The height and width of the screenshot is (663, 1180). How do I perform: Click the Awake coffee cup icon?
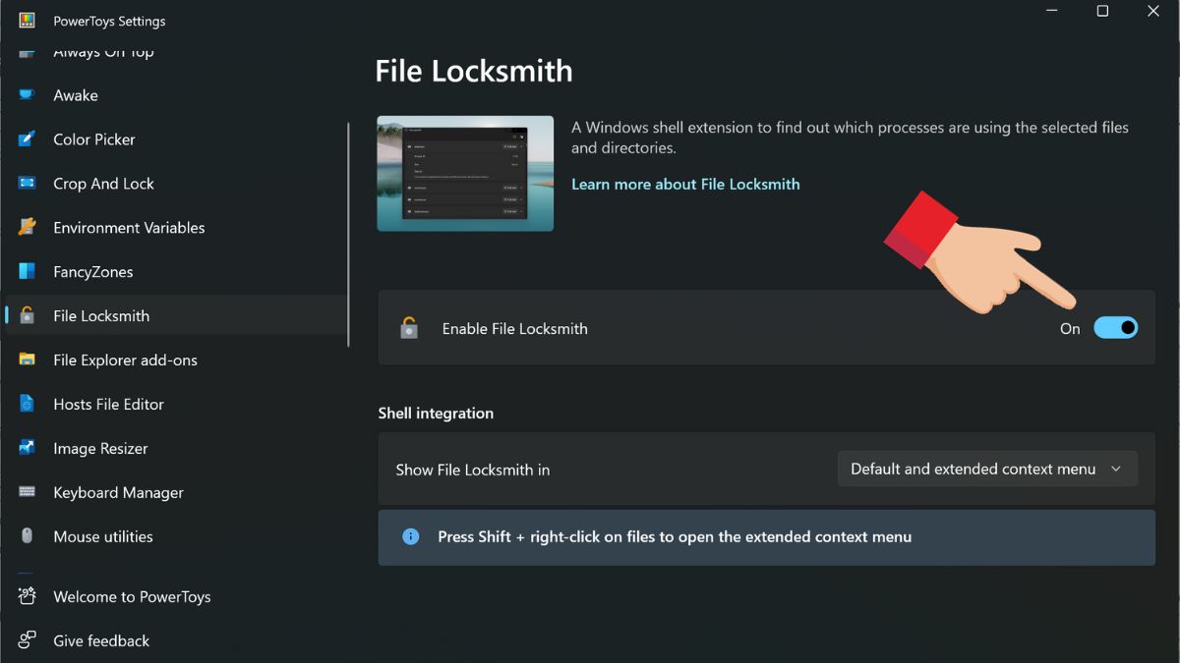coord(27,95)
